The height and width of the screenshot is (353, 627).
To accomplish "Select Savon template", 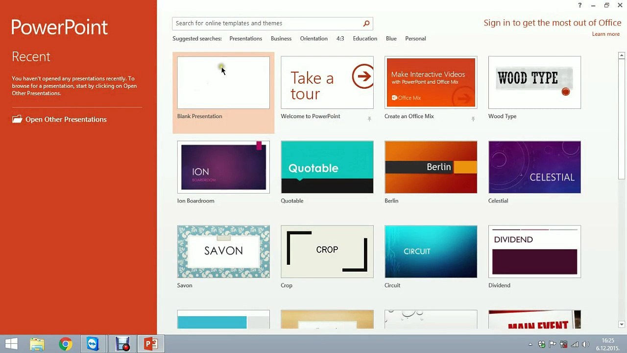I will tap(223, 252).
